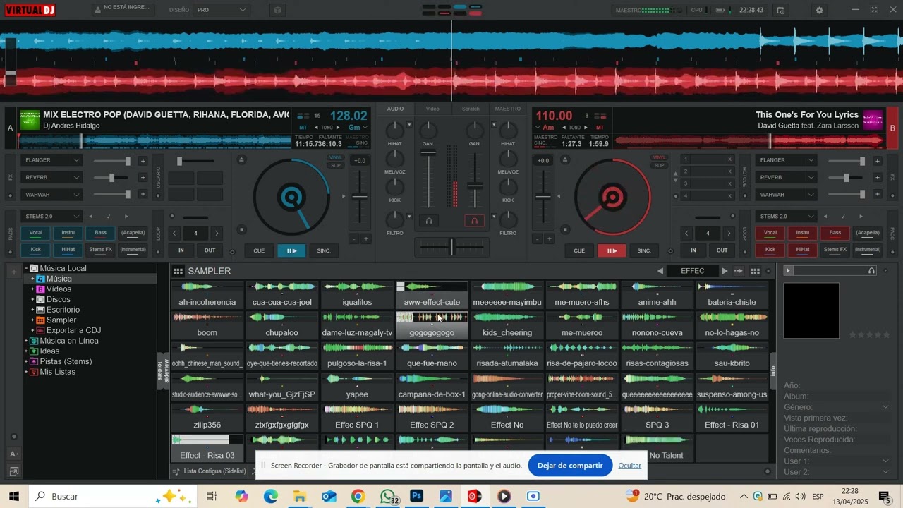Open VirtualDJ settings gear
This screenshot has width=903, height=508.
tap(819, 11)
